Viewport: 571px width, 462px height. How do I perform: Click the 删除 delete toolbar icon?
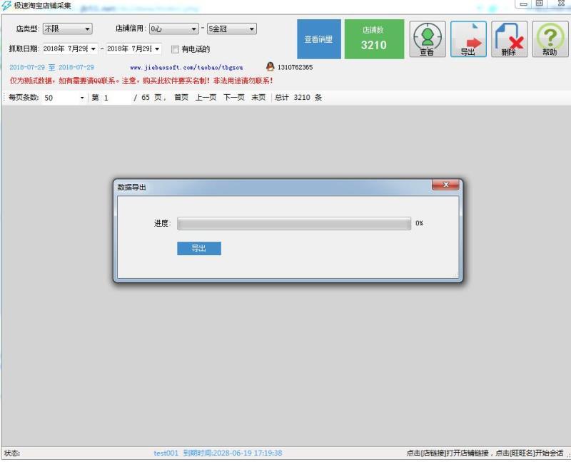coord(509,39)
